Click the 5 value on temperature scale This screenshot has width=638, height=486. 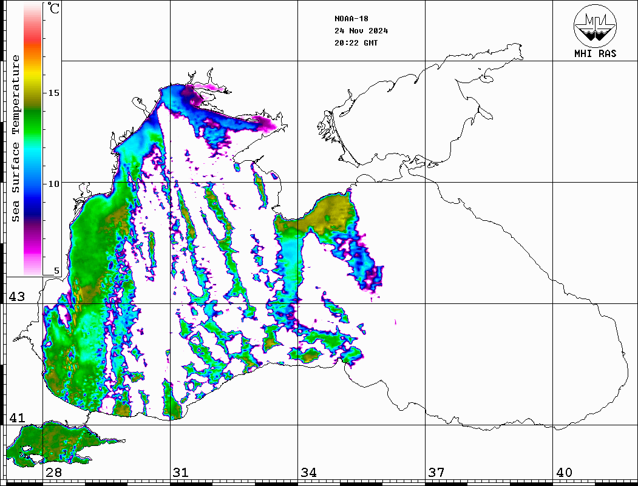56,271
